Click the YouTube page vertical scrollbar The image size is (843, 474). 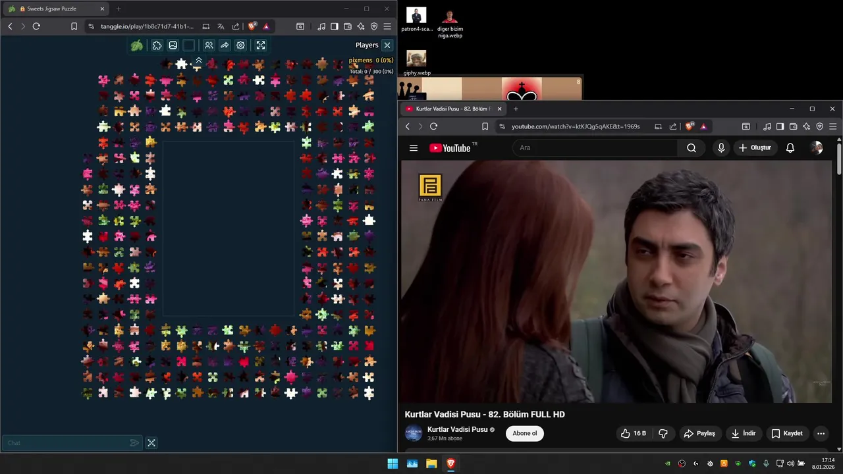(838, 158)
